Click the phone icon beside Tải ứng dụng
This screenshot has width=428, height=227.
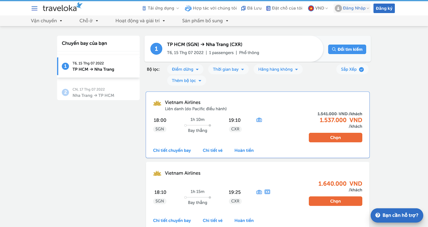(x=144, y=8)
